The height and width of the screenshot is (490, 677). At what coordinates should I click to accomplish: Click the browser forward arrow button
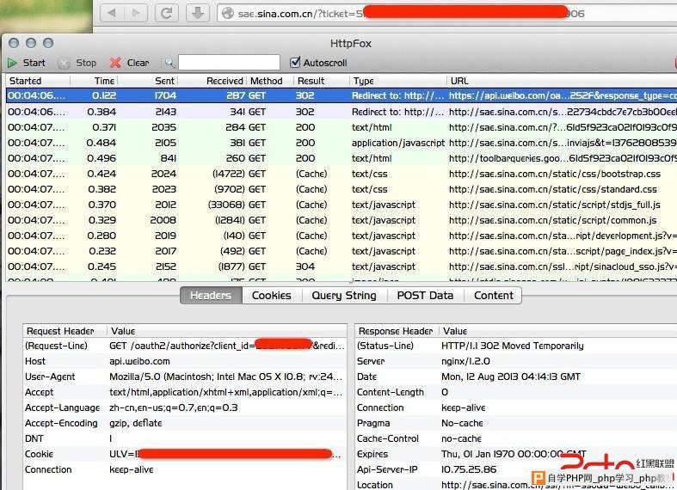pos(136,13)
